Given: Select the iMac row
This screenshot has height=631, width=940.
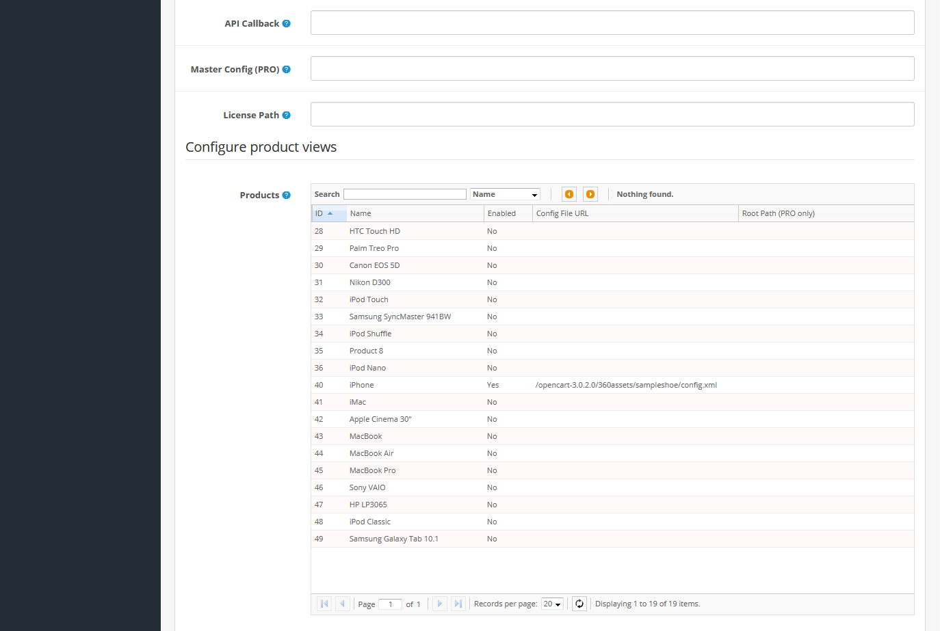Looking at the screenshot, I should tap(612, 402).
